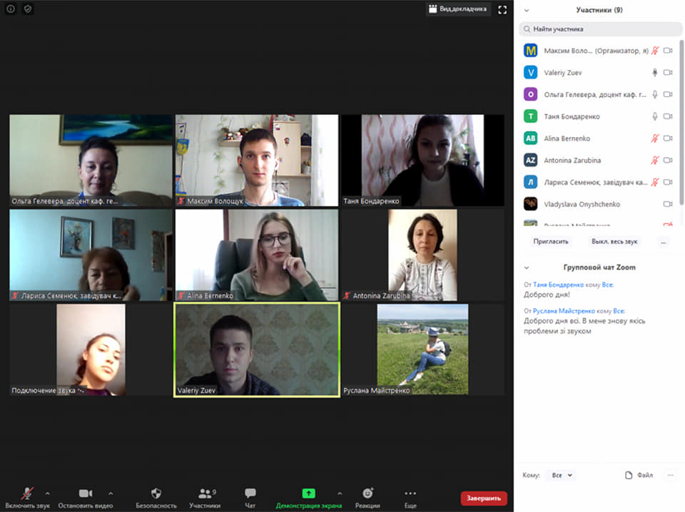Collapse the Участники (9) panel chevron
This screenshot has height=512, width=685.
[527, 11]
